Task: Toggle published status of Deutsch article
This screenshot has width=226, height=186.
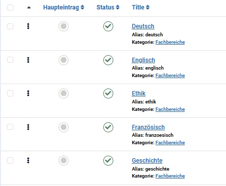Action: pyautogui.click(x=108, y=26)
